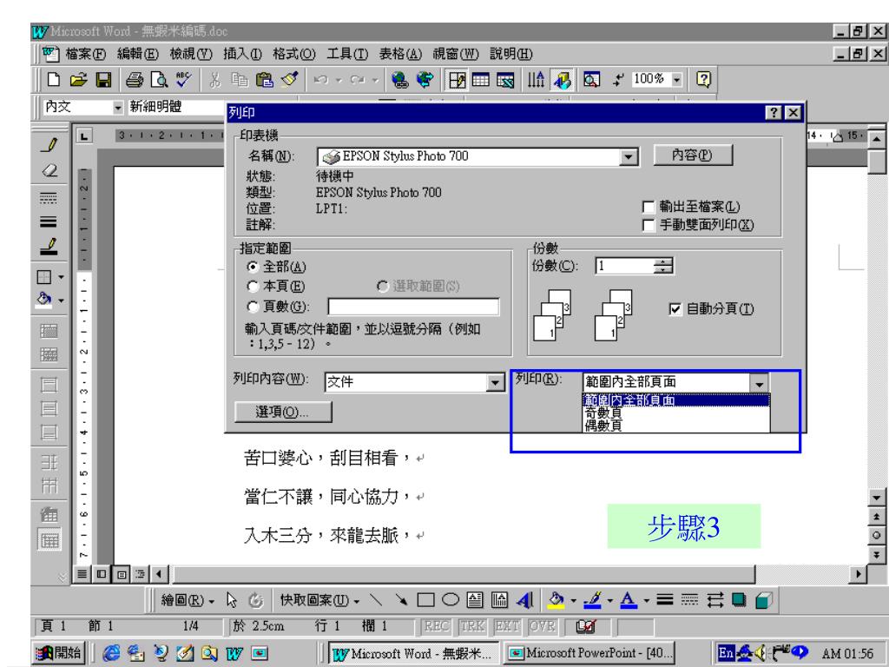Image resolution: width=889 pixels, height=667 pixels.
Task: Toggle 自動分頁(T) checkbox
Action: point(675,309)
